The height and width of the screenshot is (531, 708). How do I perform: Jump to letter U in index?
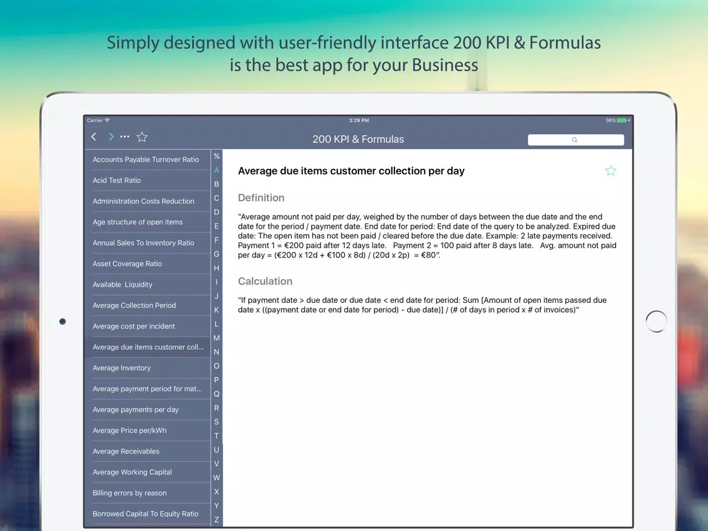point(217,450)
